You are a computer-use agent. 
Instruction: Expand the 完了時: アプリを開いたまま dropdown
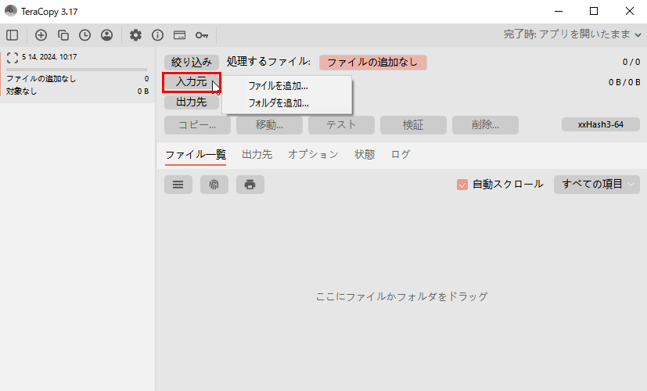[573, 34]
